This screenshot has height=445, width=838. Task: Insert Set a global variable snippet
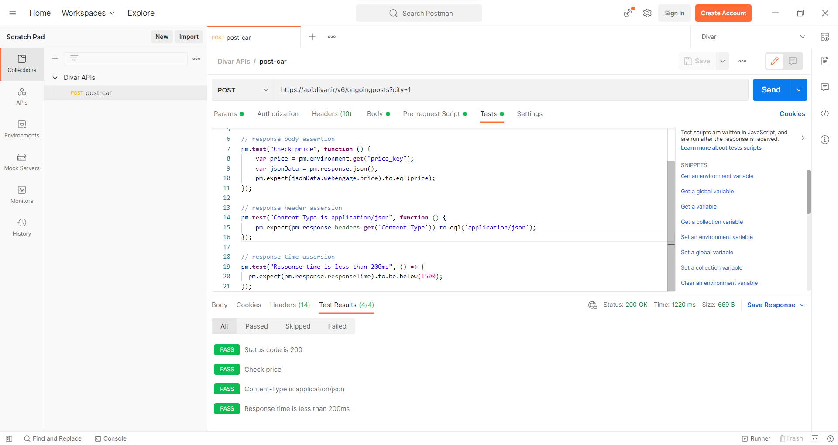(x=707, y=253)
